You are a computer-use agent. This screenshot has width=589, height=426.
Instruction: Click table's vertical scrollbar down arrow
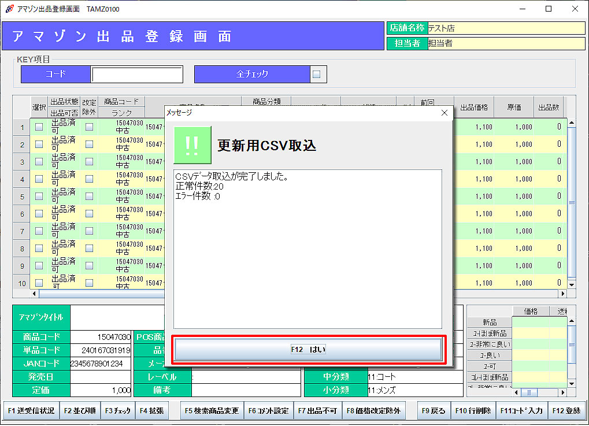coord(572,284)
